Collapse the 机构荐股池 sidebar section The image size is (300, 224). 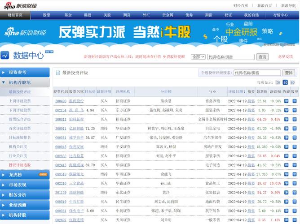point(25,82)
